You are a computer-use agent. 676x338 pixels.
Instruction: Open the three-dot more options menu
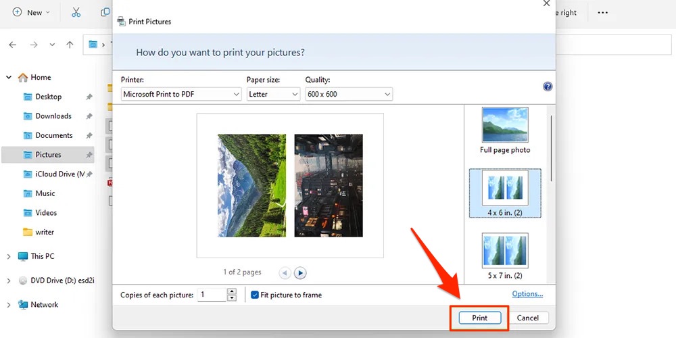click(602, 12)
